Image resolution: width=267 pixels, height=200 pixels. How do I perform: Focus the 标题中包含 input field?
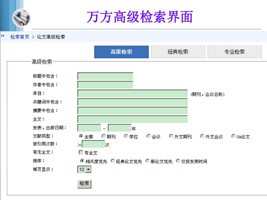pyautogui.click(x=105, y=76)
